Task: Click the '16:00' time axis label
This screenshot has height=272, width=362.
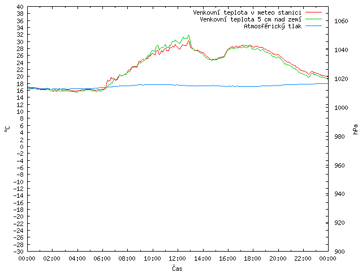Action: [x=227, y=258]
